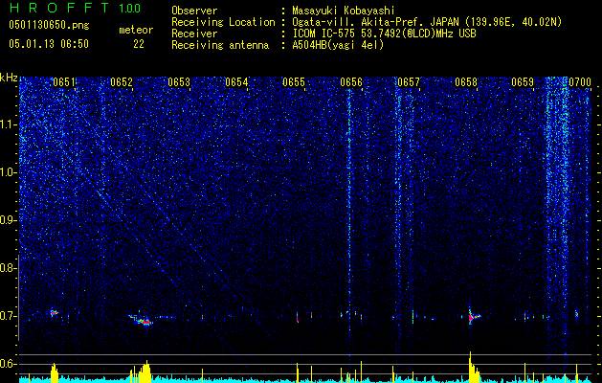Click the Receiving antenna label

220,45
